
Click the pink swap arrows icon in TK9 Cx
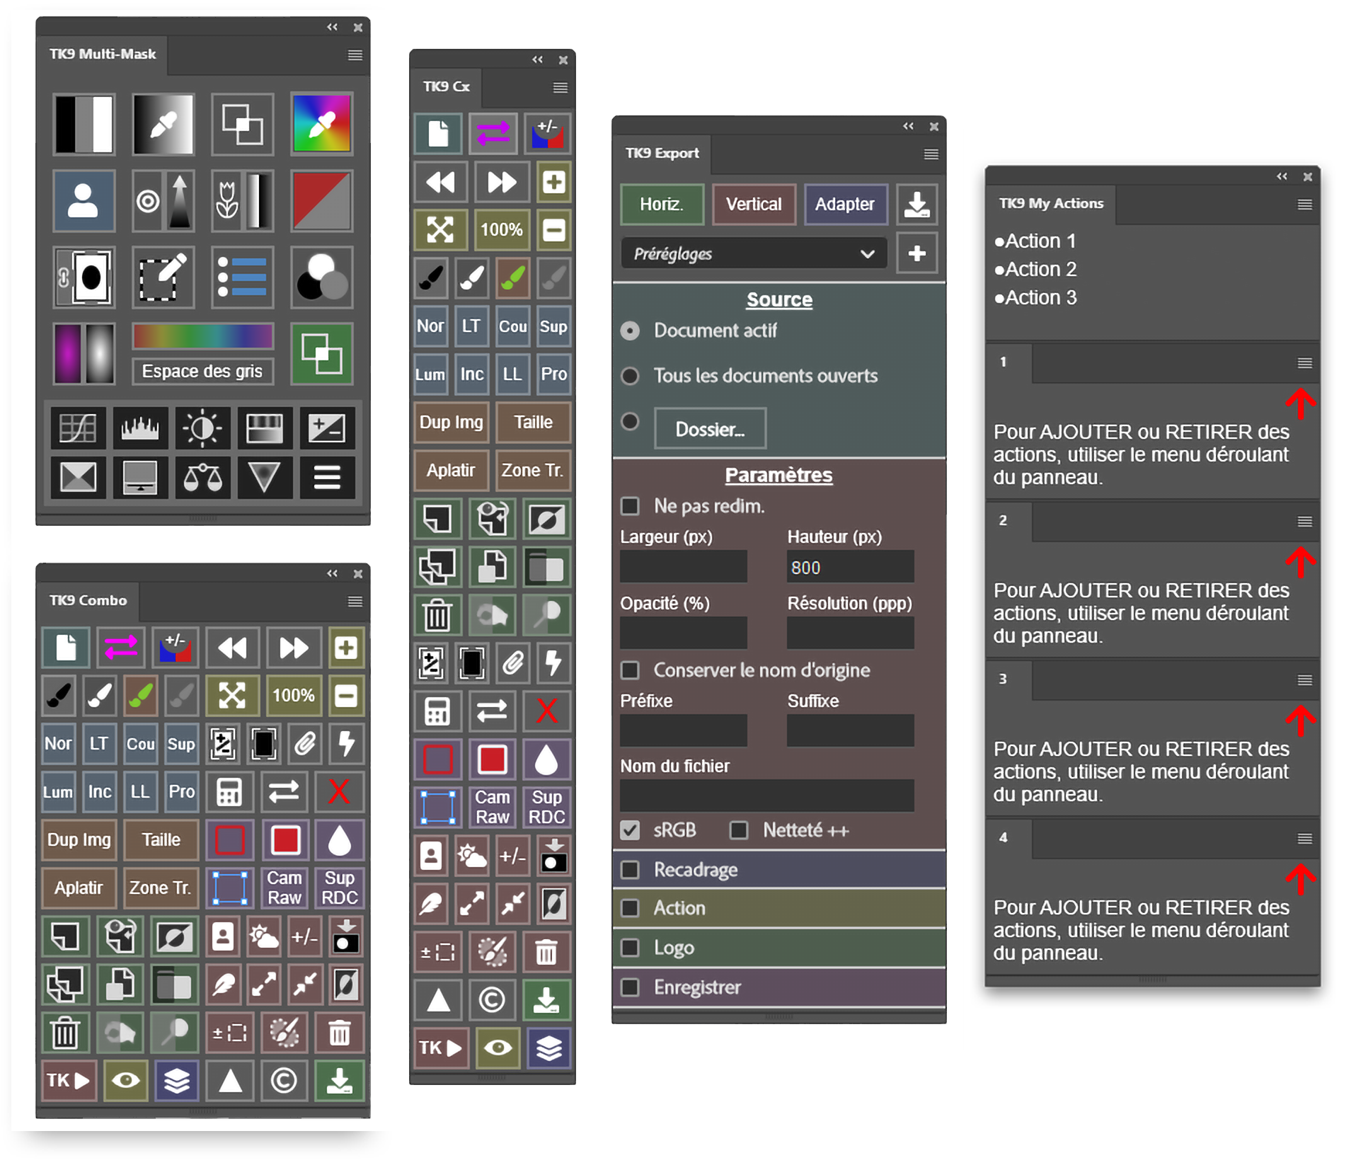point(493,133)
